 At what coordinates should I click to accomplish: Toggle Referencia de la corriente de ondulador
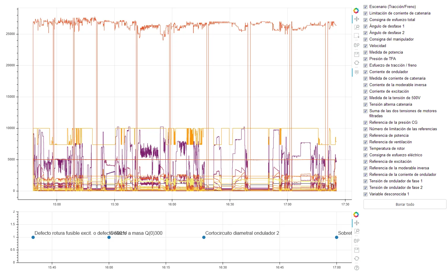coord(366,175)
